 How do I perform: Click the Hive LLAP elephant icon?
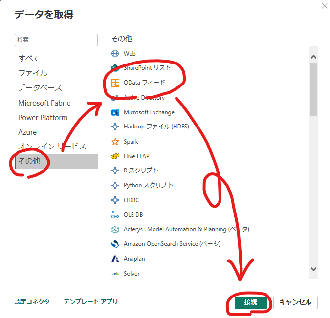point(115,156)
